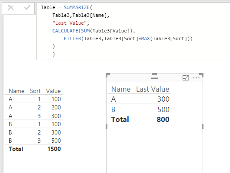Sort by Name header in left table
Image resolution: width=230 pixels, height=173 pixels.
[17, 91]
